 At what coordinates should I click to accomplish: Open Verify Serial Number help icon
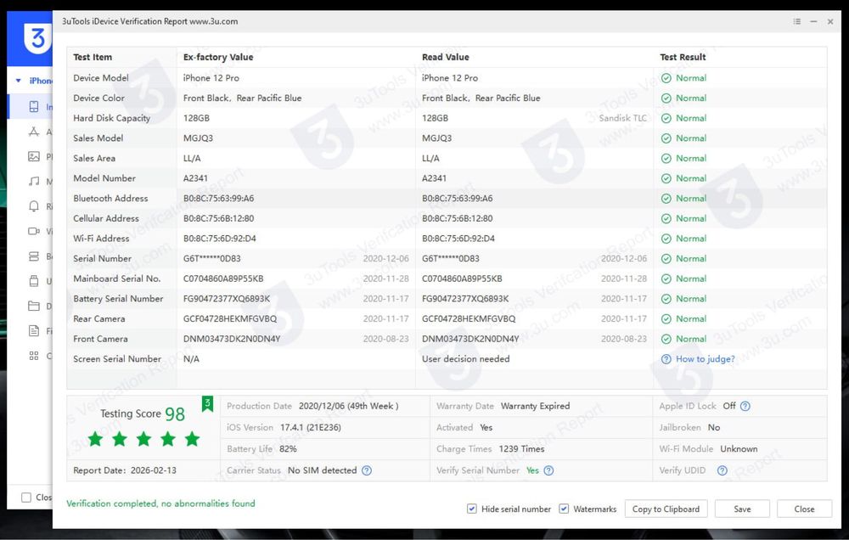coord(548,470)
